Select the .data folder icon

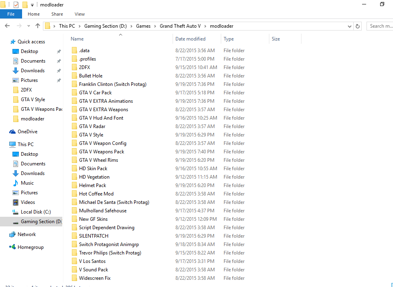(74, 51)
